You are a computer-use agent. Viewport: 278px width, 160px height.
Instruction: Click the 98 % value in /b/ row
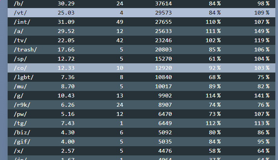point(263,3)
